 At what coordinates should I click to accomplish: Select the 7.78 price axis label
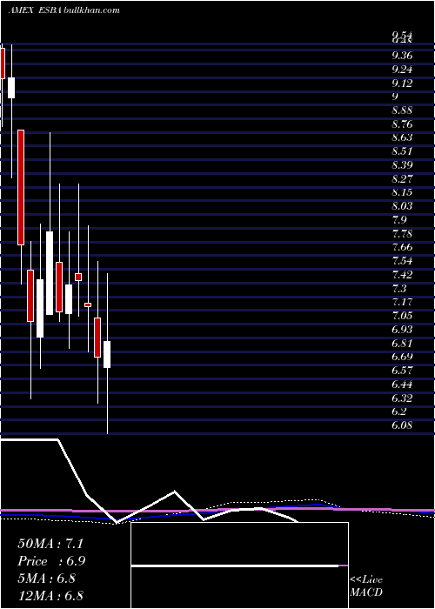tap(402, 234)
